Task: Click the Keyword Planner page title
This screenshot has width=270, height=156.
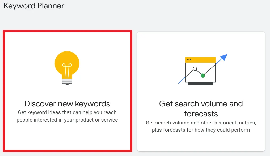Action: tap(33, 6)
